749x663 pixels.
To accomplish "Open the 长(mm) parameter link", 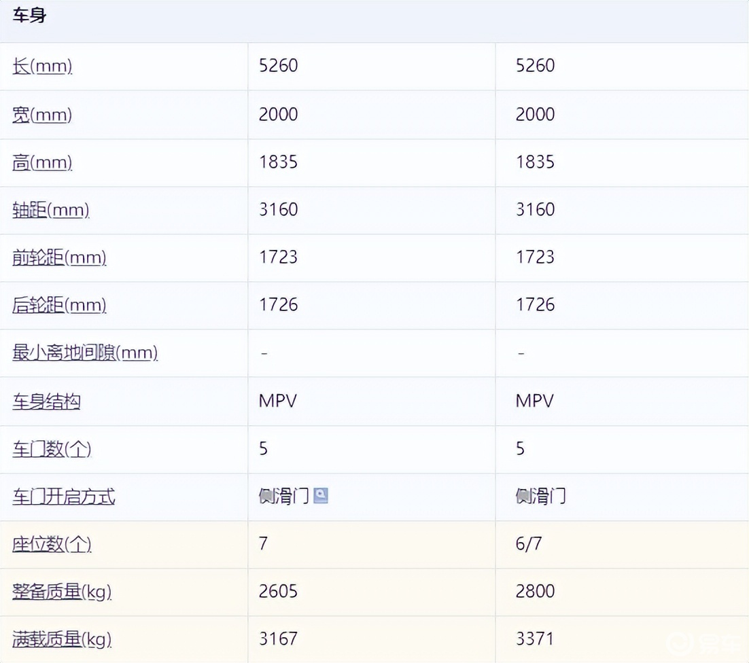I will (x=42, y=66).
